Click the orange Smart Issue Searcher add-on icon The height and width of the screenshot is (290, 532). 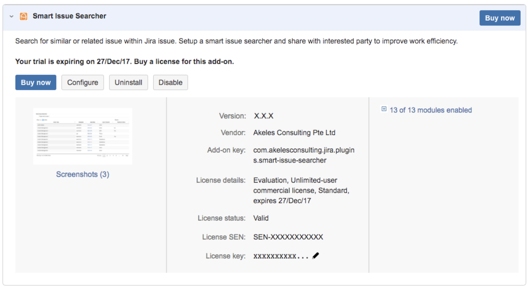(24, 16)
